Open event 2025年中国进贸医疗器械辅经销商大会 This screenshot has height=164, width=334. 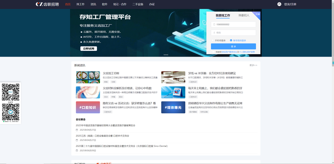click(x=106, y=125)
